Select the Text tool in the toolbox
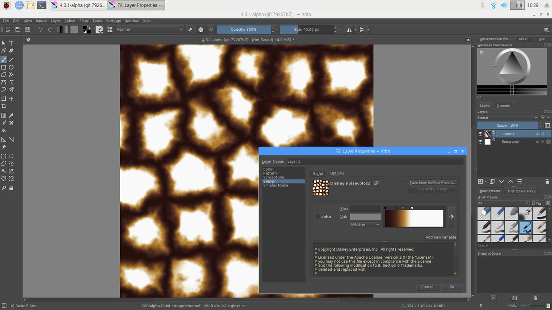Image resolution: width=552 pixels, height=310 pixels. click(x=11, y=43)
